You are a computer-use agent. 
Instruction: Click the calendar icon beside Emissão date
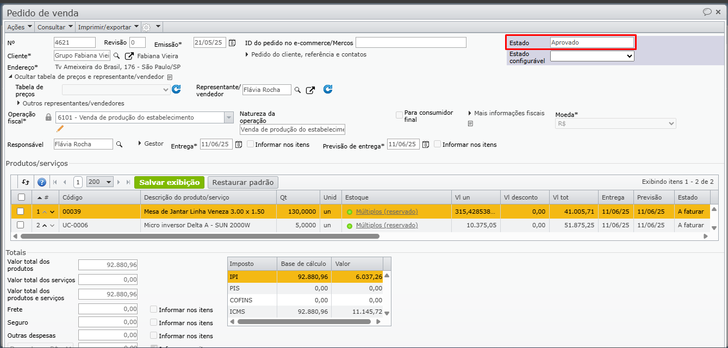(x=232, y=43)
